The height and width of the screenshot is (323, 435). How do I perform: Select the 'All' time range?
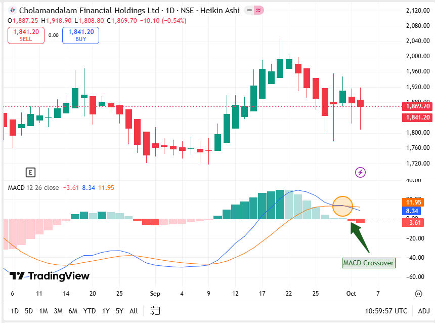134,311
